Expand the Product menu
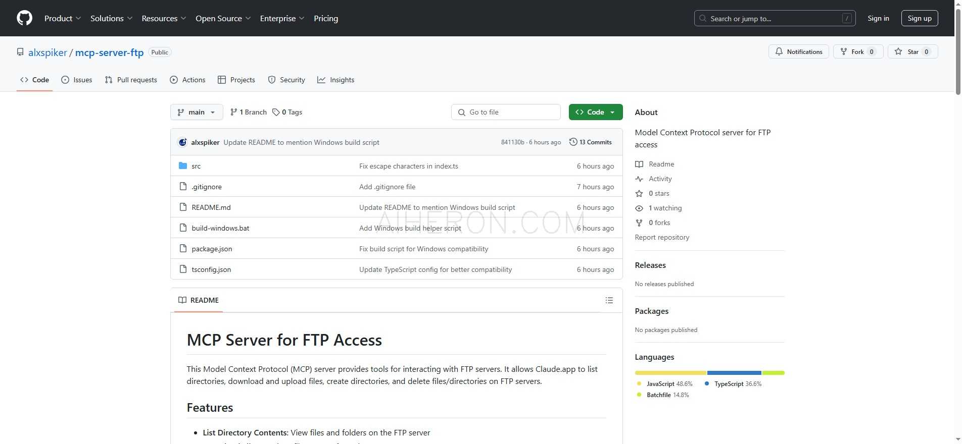This screenshot has height=444, width=962. (x=63, y=18)
